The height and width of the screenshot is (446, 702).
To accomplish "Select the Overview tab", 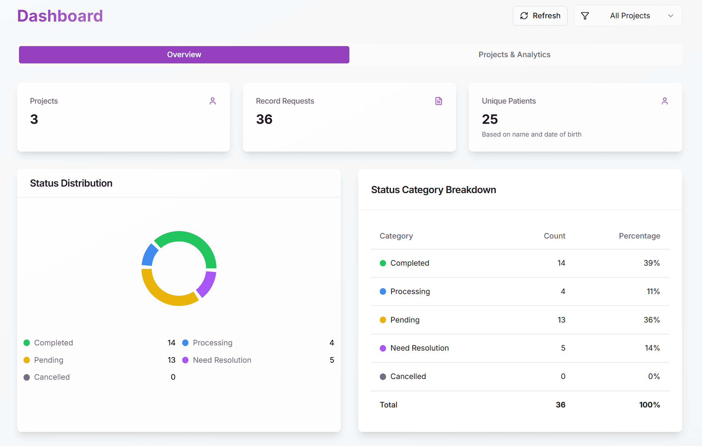I will point(184,55).
